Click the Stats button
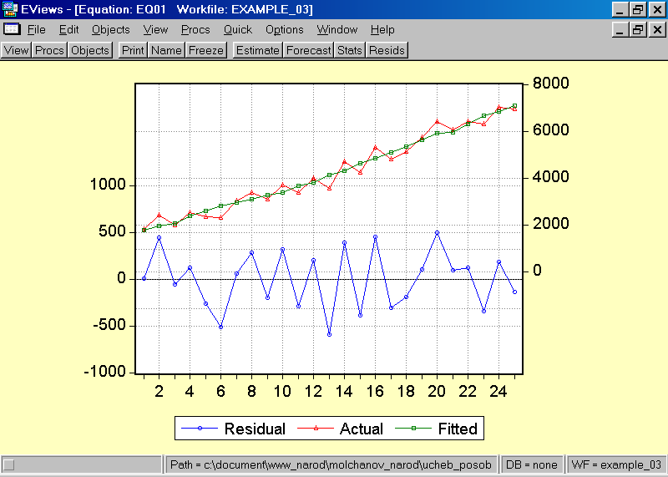Image resolution: width=668 pixels, height=477 pixels. [x=349, y=50]
